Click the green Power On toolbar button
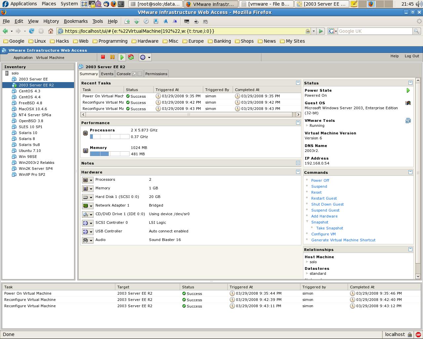 point(122,57)
